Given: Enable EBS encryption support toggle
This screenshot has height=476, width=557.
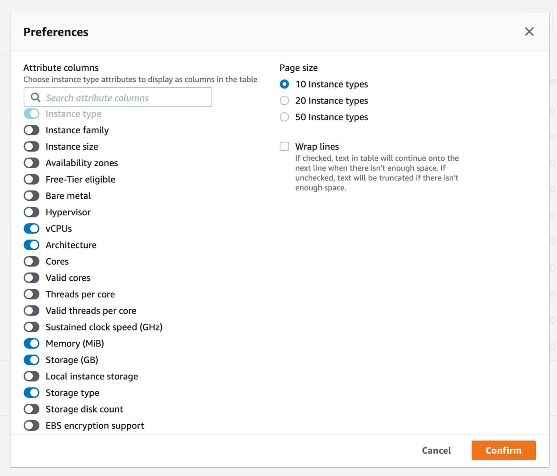Looking at the screenshot, I should [x=32, y=426].
